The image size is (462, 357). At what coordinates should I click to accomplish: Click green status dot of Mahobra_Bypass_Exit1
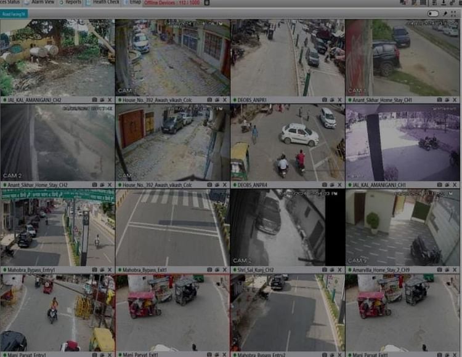tap(119, 270)
